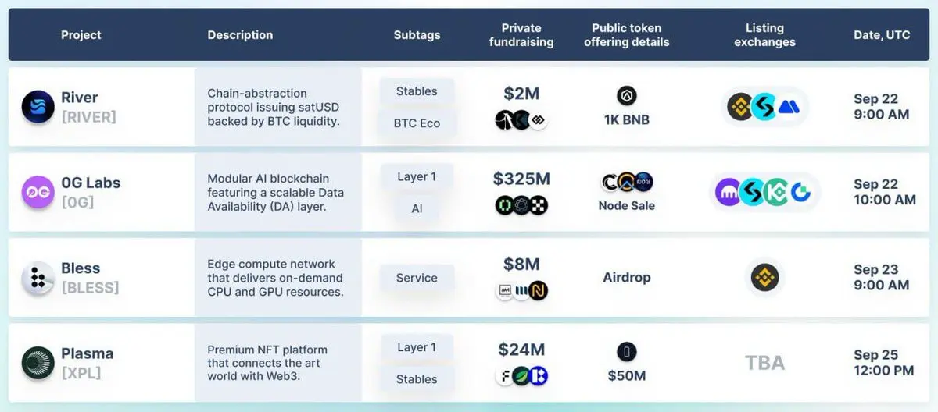Click the Date, UTC column header
938x412 pixels.
click(882, 35)
